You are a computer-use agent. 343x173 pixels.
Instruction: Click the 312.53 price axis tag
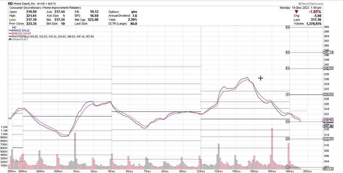(x=328, y=139)
